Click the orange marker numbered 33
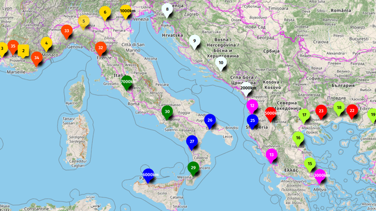Image resolution: width=376 pixels, height=211 pixels. pos(66,32)
